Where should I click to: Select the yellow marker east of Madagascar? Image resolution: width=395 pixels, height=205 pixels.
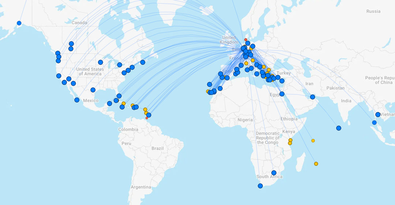[316, 164]
